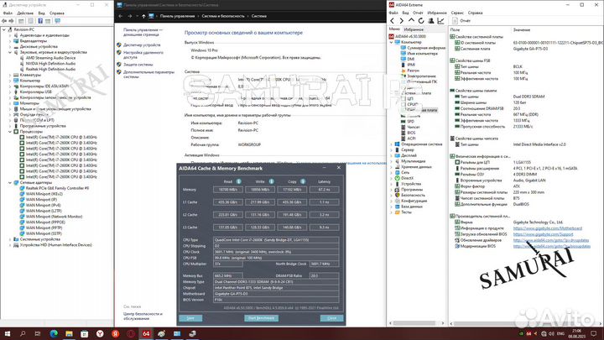
Task: Click AIDA64 left pane horizontal scrollbar
Action: pyautogui.click(x=417, y=323)
